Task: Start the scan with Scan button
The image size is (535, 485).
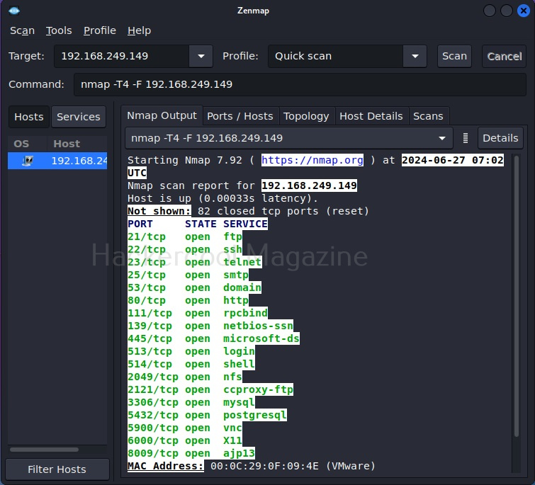Action: 454,56
